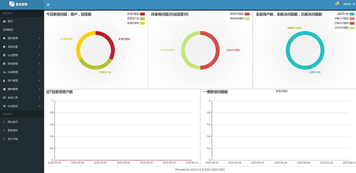Toggle the 新增问题数 legend in first chart
The image size is (356, 173).
(x=136, y=14)
